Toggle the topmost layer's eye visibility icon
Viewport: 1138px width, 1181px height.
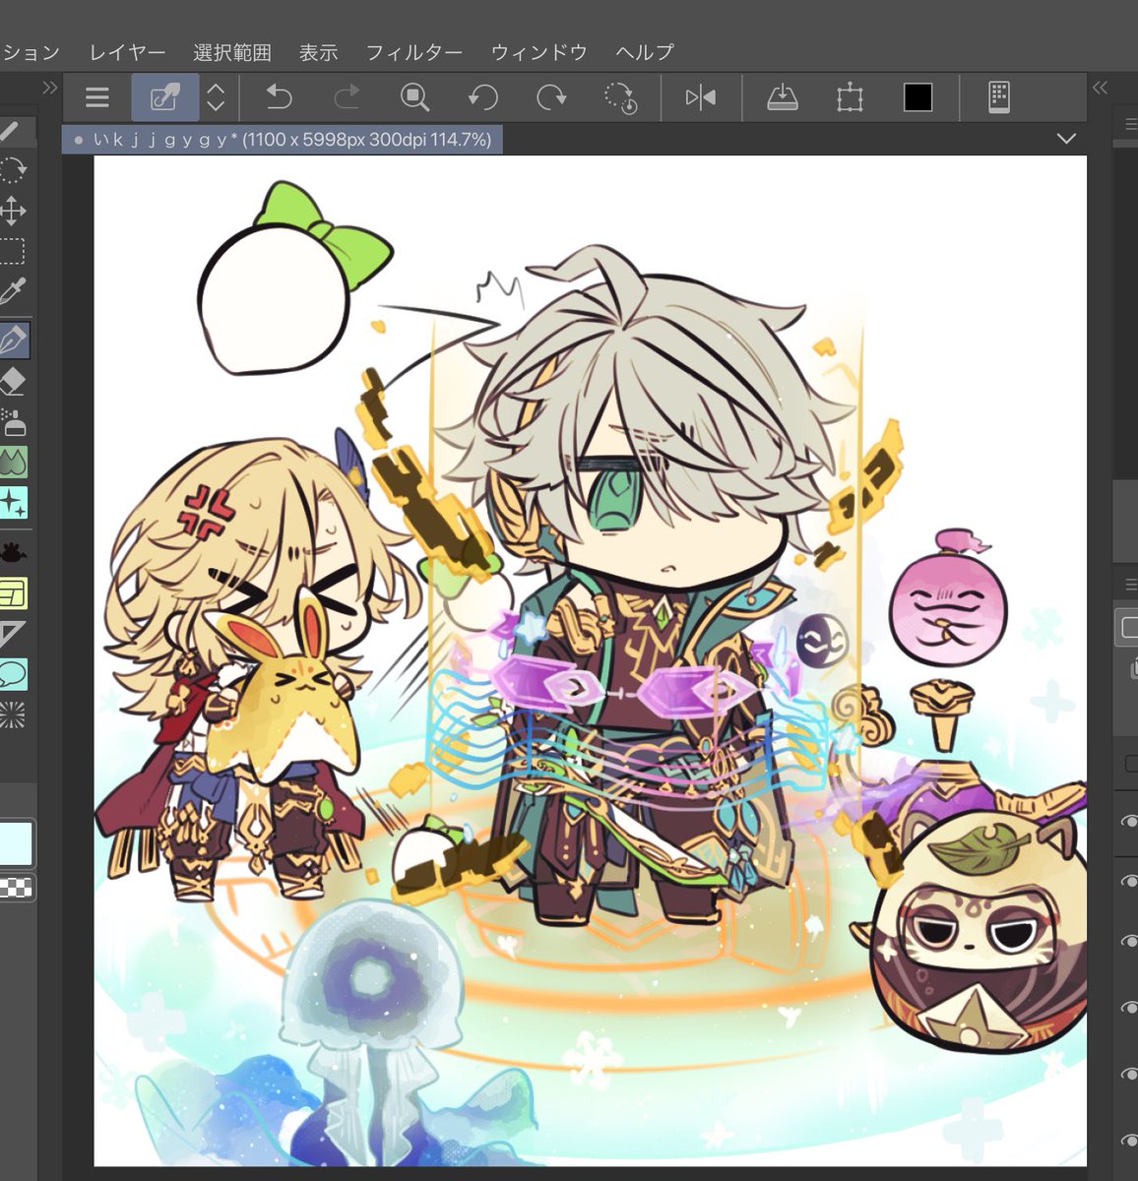click(x=1128, y=823)
